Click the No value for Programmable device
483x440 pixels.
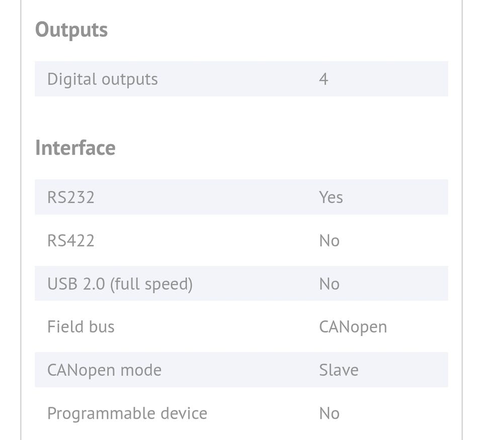tap(330, 413)
